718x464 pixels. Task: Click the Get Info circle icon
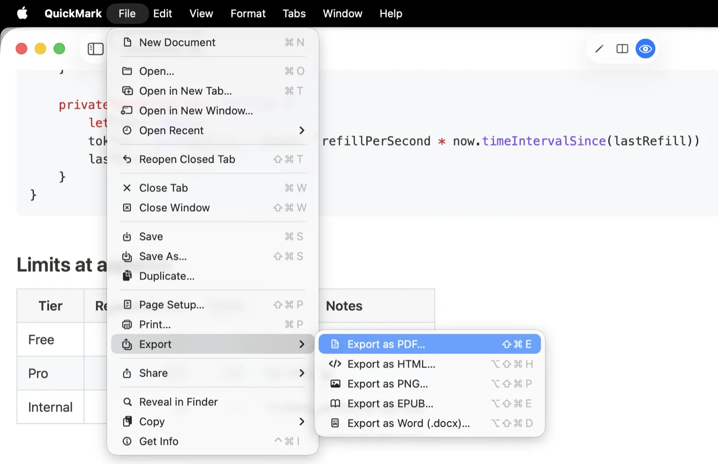(127, 441)
